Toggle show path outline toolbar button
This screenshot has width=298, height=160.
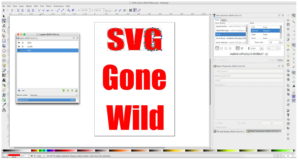(x=139, y=10)
